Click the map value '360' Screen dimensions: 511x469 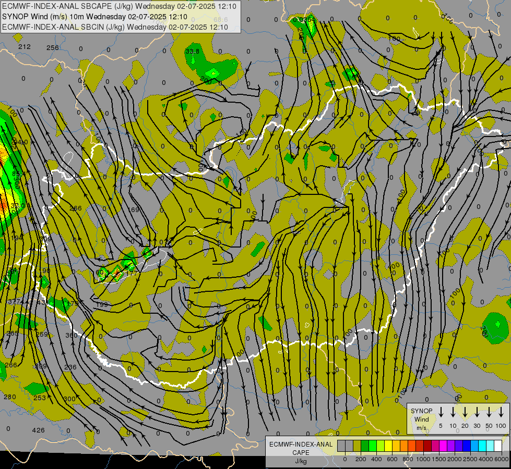(x=72, y=336)
